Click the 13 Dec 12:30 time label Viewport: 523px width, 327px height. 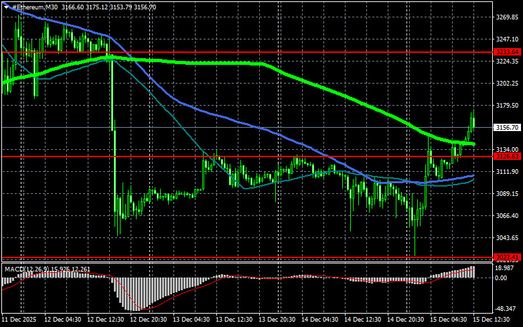click(x=234, y=320)
